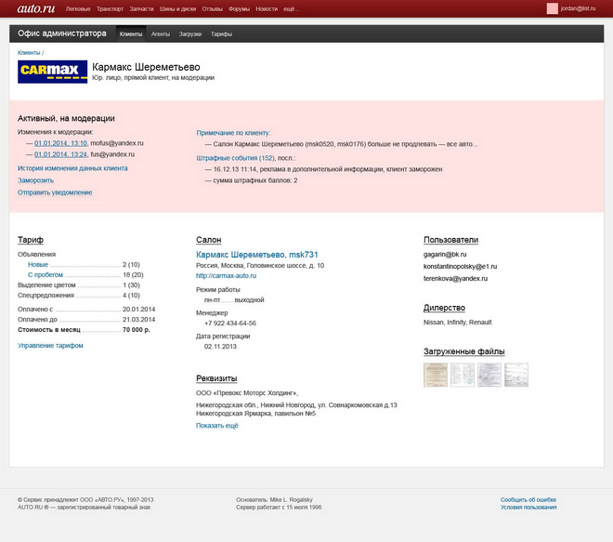The width and height of the screenshot is (613, 542).
Task: Click the auto.ru logo
Action: 36,8
